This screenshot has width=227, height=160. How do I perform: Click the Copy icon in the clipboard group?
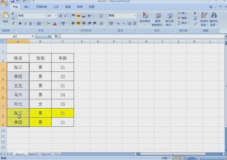(x=13, y=18)
